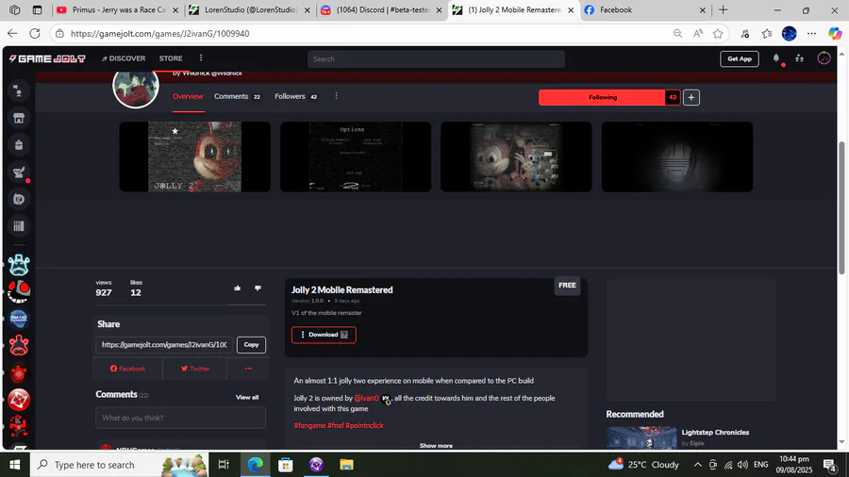
Task: Open the friends icon in top bar
Action: tap(799, 58)
